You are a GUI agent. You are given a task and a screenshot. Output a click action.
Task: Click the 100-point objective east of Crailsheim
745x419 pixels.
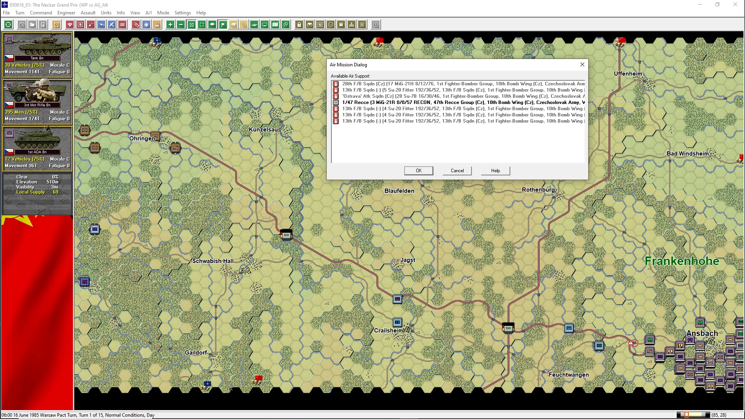[x=508, y=328]
